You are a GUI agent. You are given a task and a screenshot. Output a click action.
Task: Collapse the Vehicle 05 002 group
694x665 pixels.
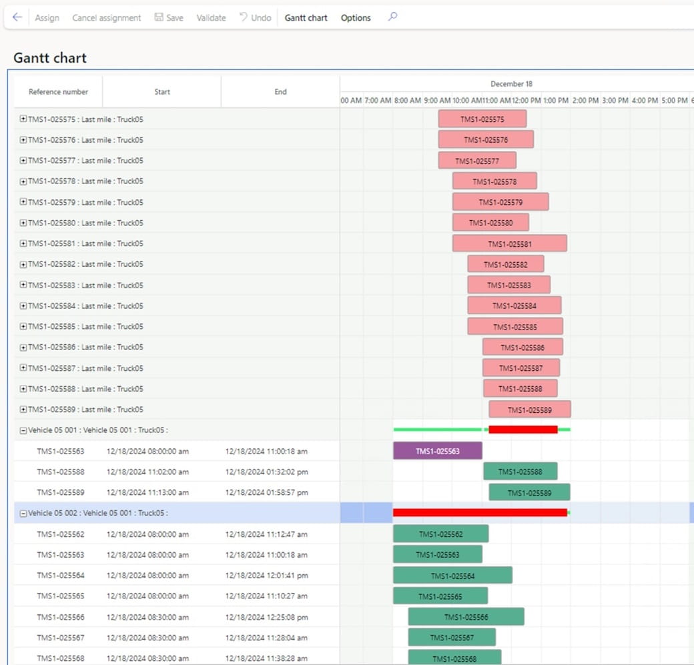tap(23, 513)
